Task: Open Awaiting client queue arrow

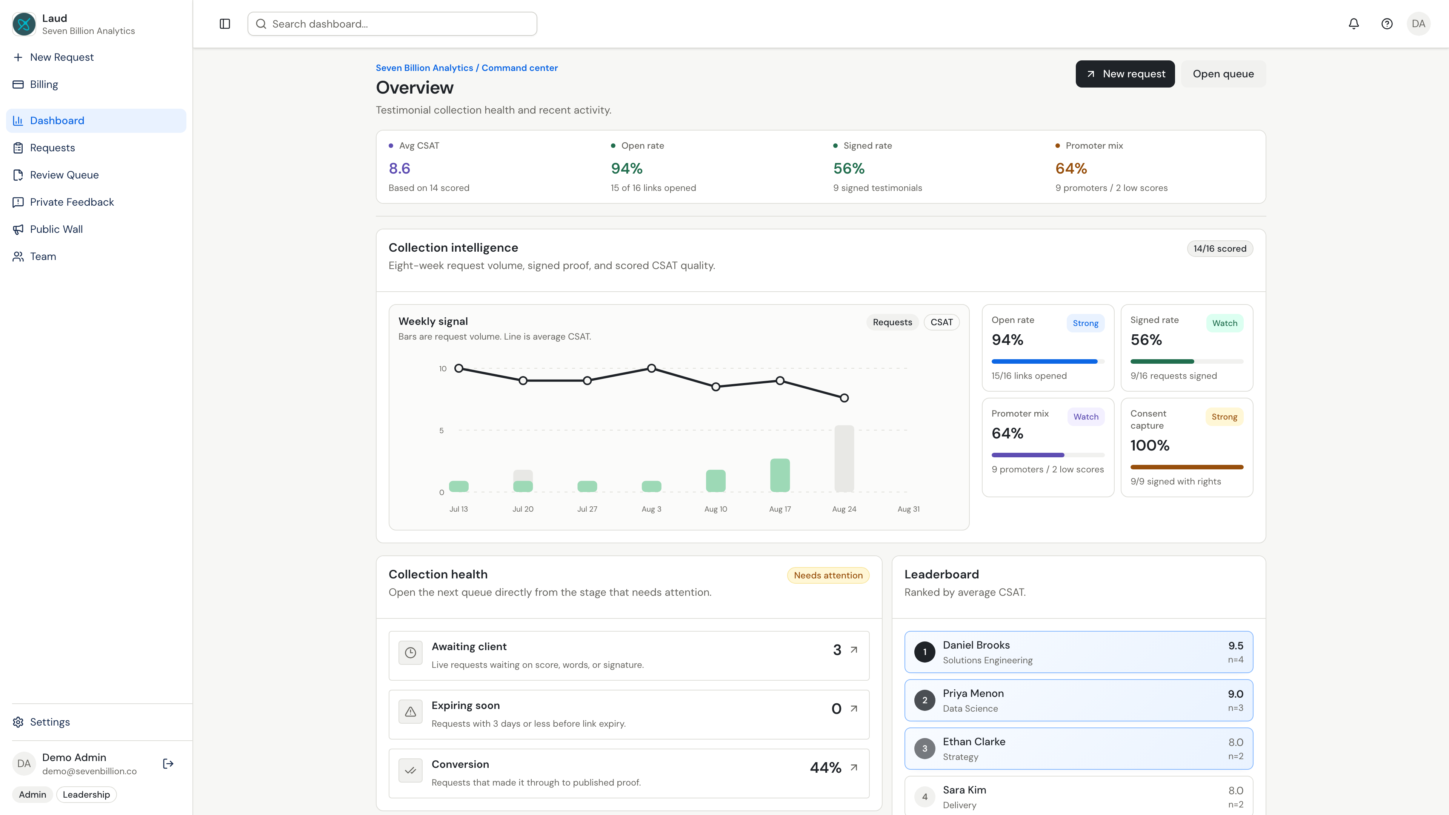Action: click(x=854, y=650)
